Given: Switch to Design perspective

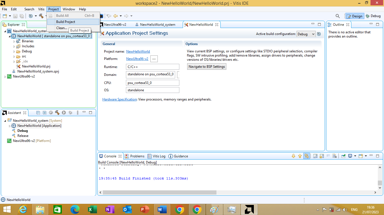Looking at the screenshot, I should (x=354, y=16).
